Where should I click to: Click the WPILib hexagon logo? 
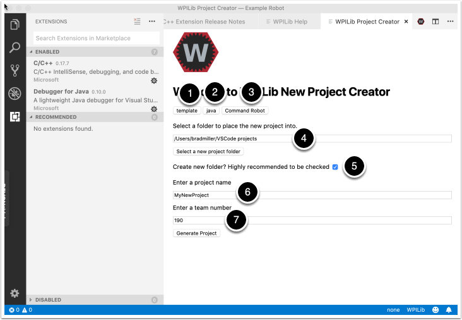pos(196,52)
